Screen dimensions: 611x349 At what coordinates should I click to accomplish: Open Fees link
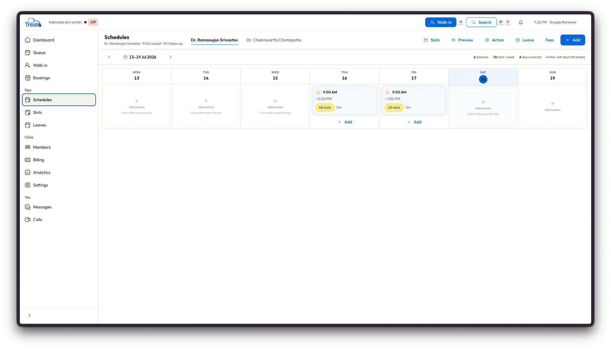550,40
